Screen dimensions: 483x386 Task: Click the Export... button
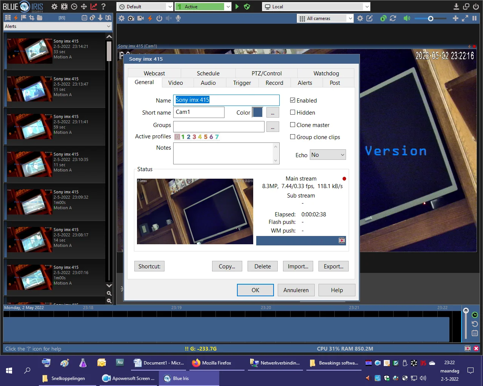(334, 266)
